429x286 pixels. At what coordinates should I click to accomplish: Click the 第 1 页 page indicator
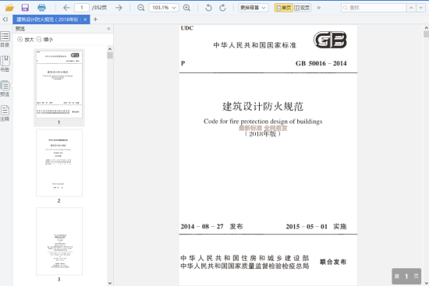pos(406,276)
